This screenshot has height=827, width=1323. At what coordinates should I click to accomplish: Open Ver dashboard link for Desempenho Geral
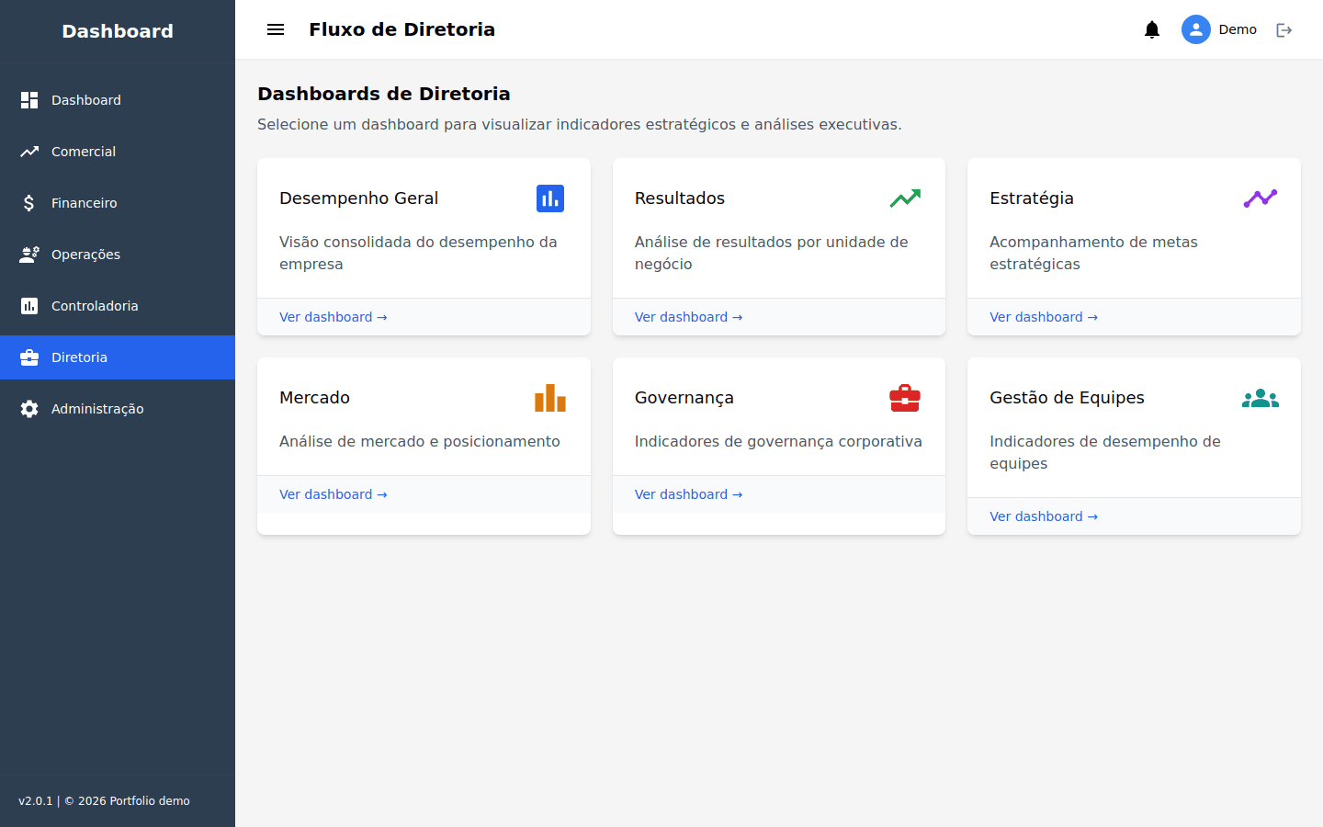pos(334,317)
